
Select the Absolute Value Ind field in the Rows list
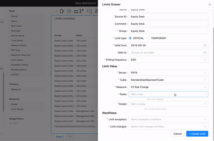(27, 55)
